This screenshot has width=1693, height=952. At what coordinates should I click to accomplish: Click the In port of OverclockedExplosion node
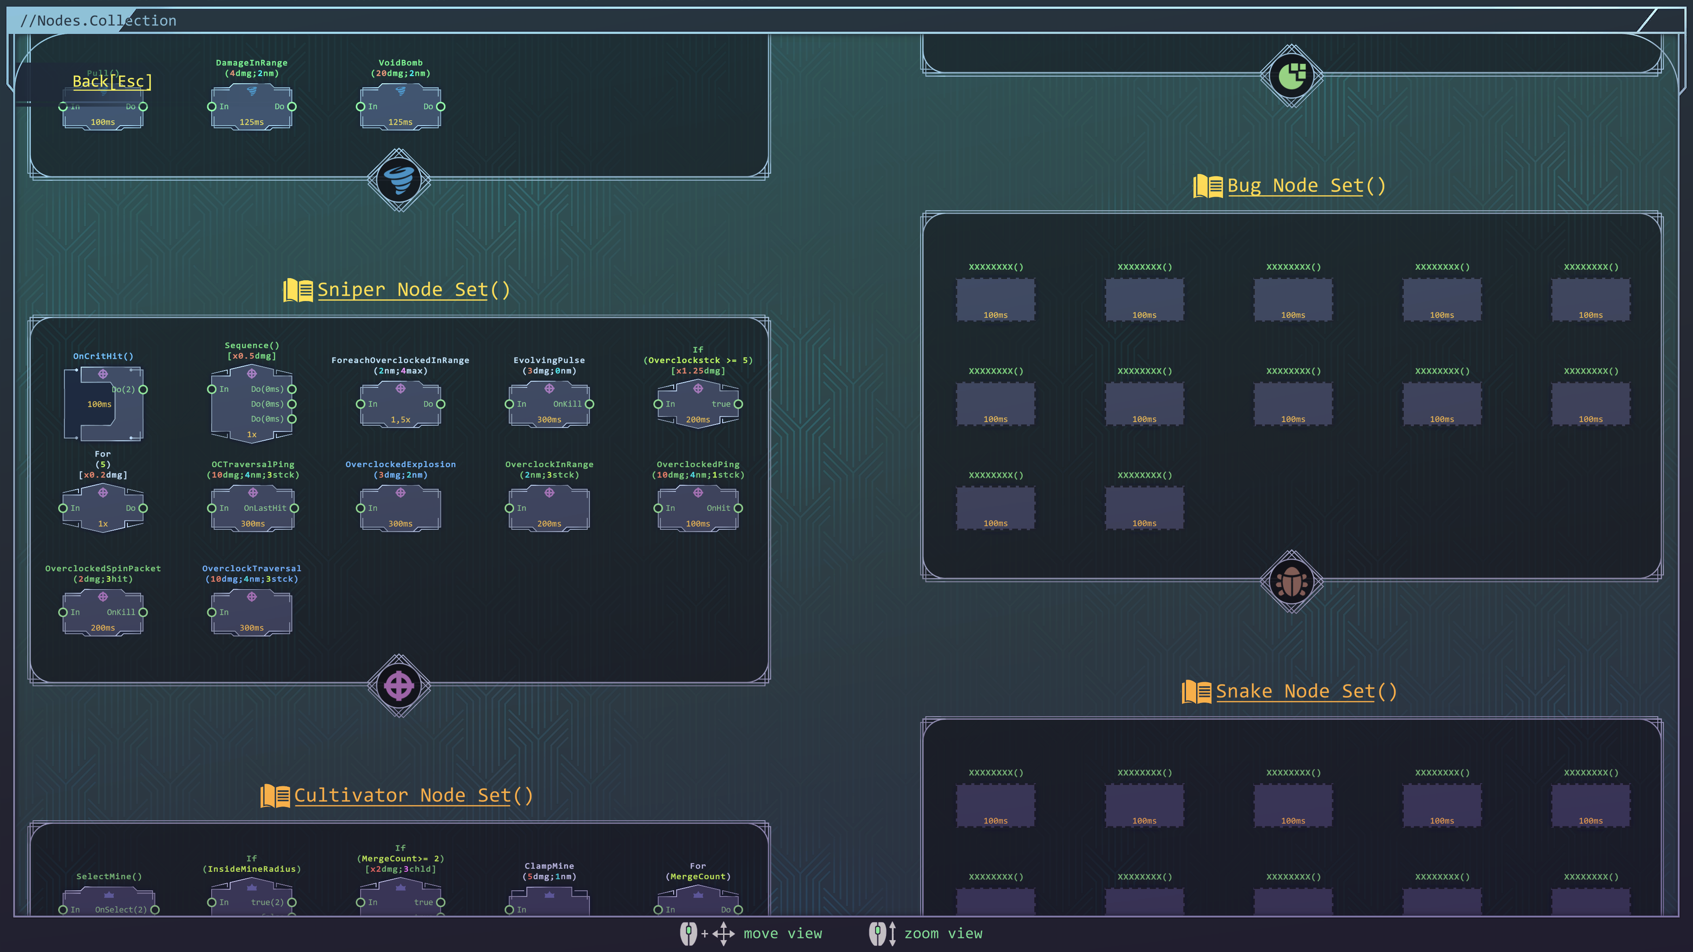click(x=360, y=508)
